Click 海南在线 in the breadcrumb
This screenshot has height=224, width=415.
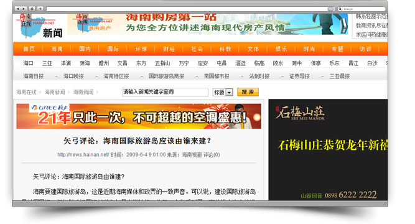click(26, 92)
